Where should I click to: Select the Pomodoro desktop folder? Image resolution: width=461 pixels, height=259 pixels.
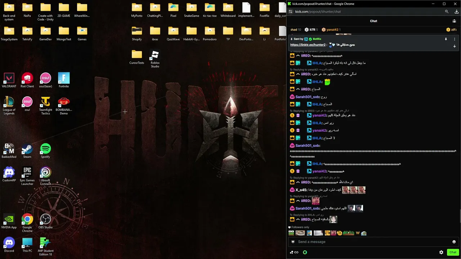point(210,33)
